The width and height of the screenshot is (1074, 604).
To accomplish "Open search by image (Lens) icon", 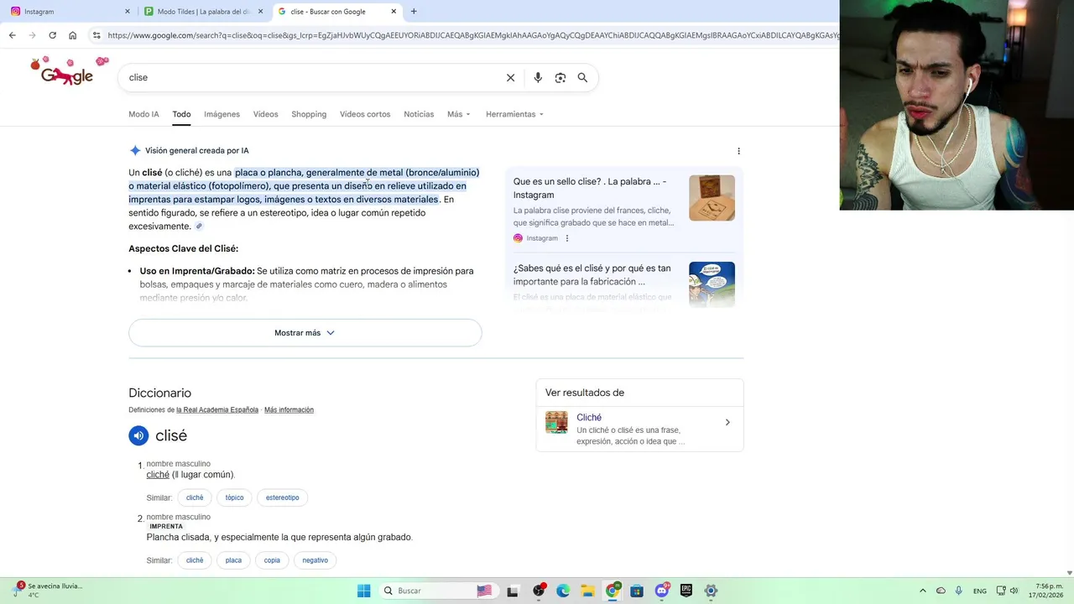I will 560,77.
